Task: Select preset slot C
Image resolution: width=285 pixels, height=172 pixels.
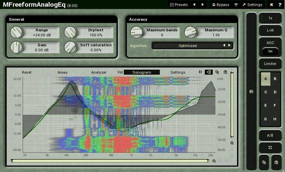Action: click(266, 92)
